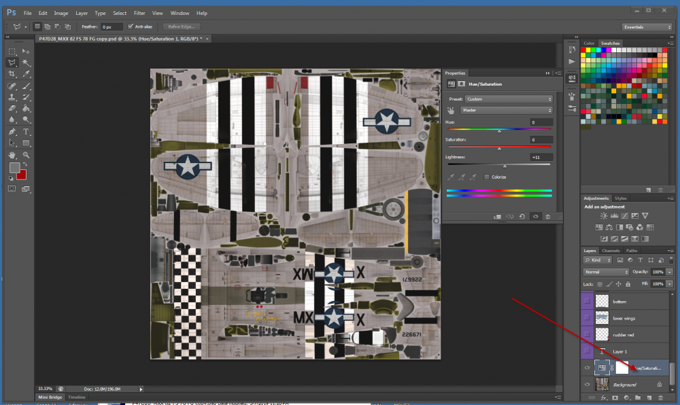Open the Preset Custom dropdown
Image resolution: width=680 pixels, height=405 pixels.
[507, 99]
